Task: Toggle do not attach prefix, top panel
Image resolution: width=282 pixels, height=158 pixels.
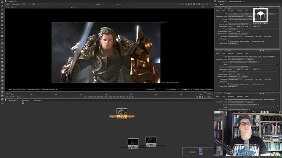Action: click(251, 41)
